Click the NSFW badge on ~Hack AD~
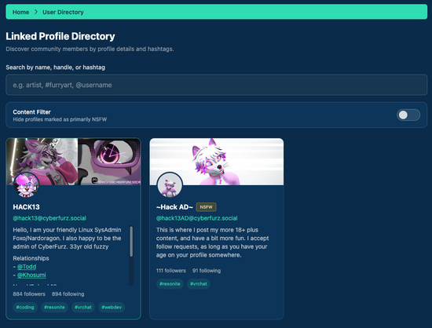This screenshot has width=432, height=328. coord(206,207)
